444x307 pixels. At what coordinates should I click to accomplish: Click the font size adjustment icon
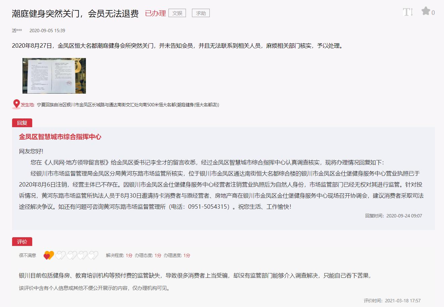tap(408, 12)
